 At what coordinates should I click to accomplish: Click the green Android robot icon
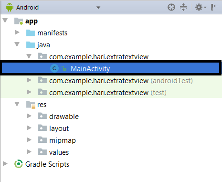click(10, 7)
